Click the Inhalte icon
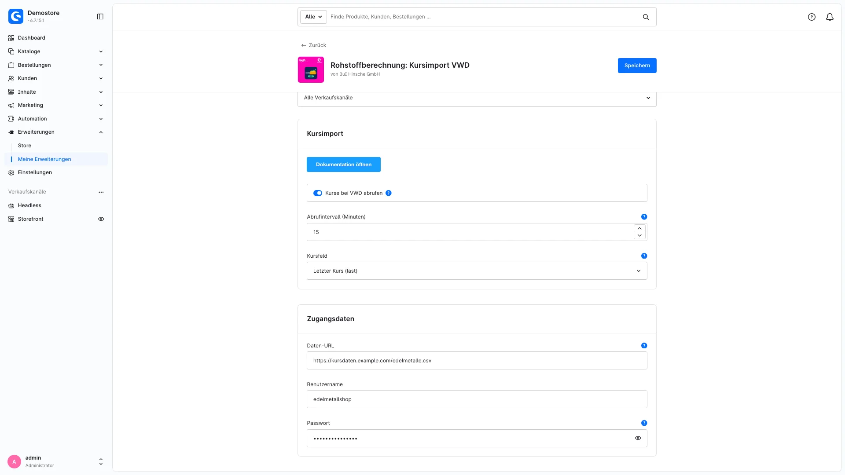 tap(11, 92)
